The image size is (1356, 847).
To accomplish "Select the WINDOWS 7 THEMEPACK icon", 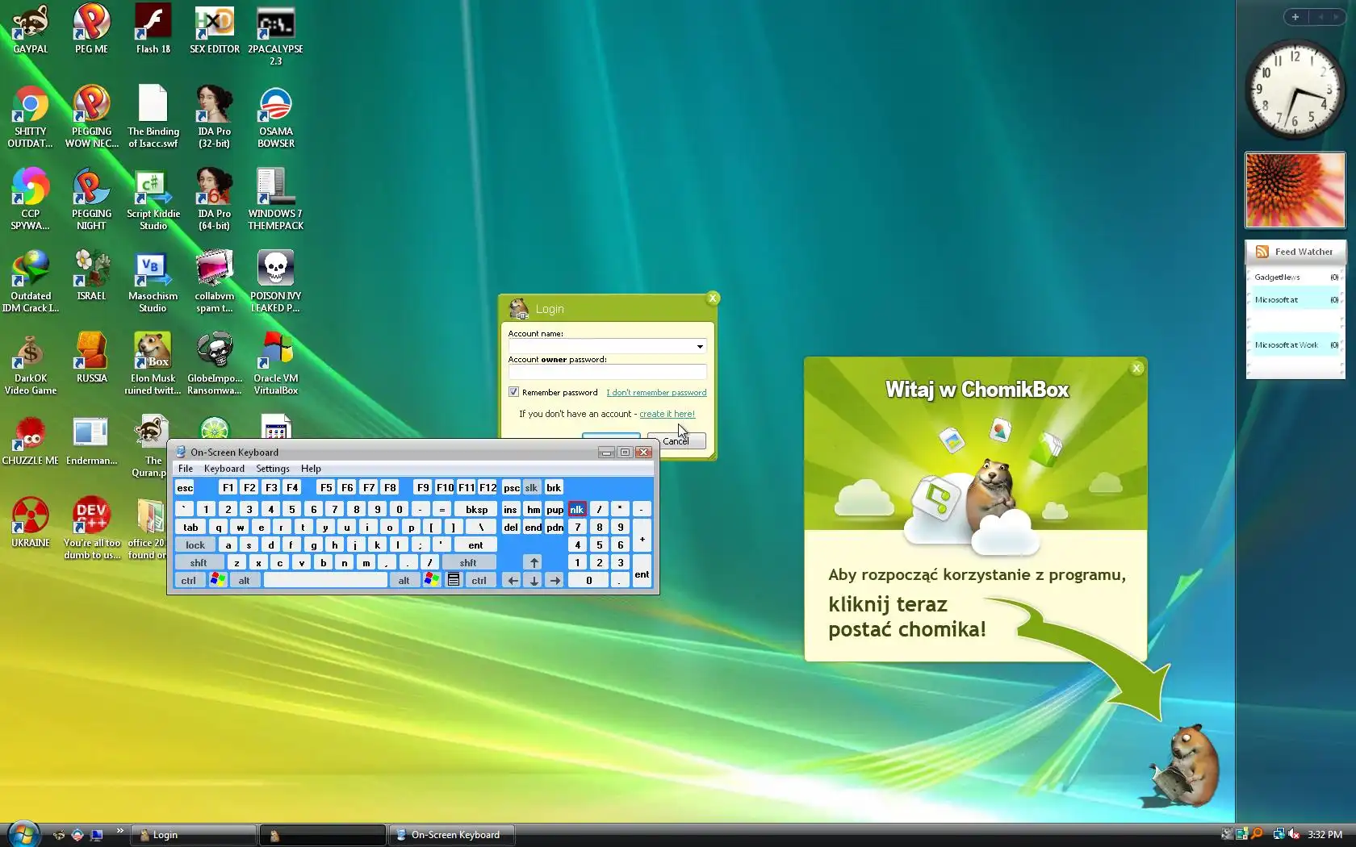I will (x=275, y=199).
